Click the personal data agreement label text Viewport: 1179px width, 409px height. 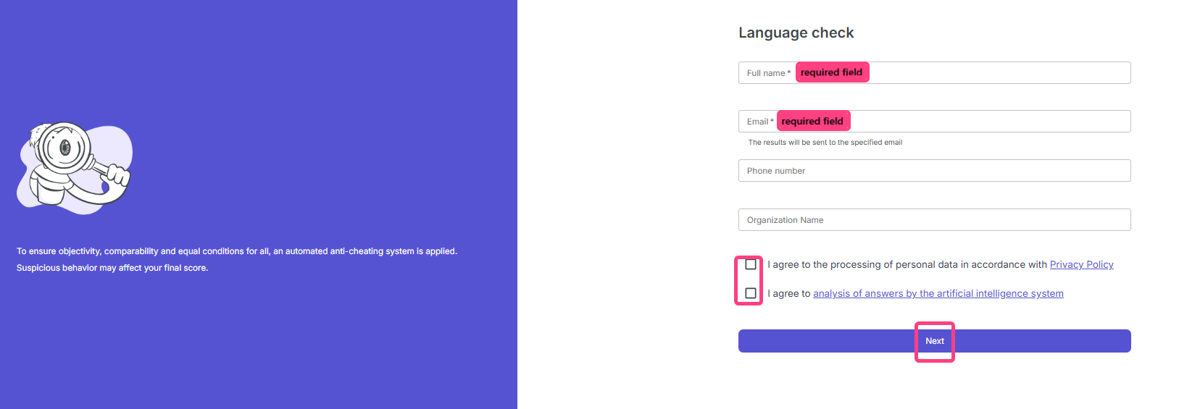tap(907, 265)
